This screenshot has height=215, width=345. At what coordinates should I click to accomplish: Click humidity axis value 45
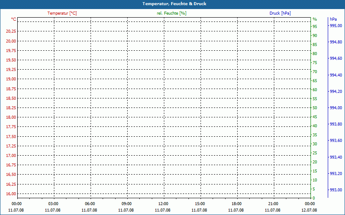315,117
